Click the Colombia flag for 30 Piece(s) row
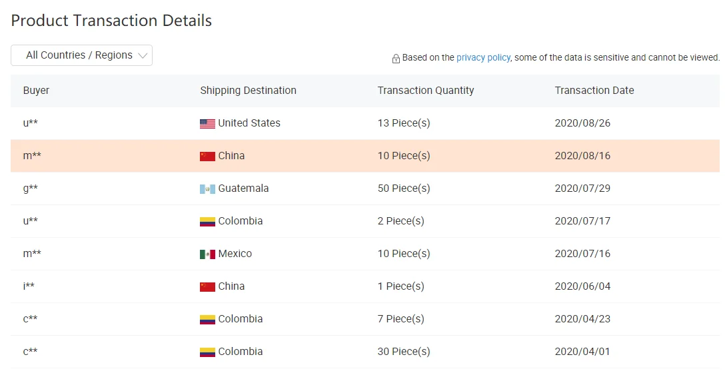727x371 pixels. [207, 352]
